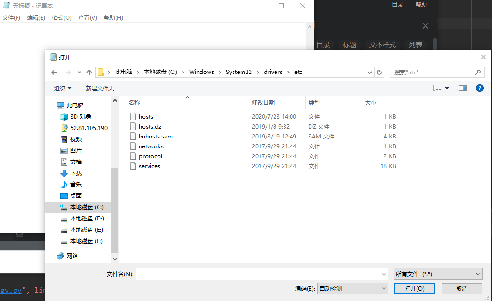Open Notepad 编辑(E) menu

tap(36, 18)
